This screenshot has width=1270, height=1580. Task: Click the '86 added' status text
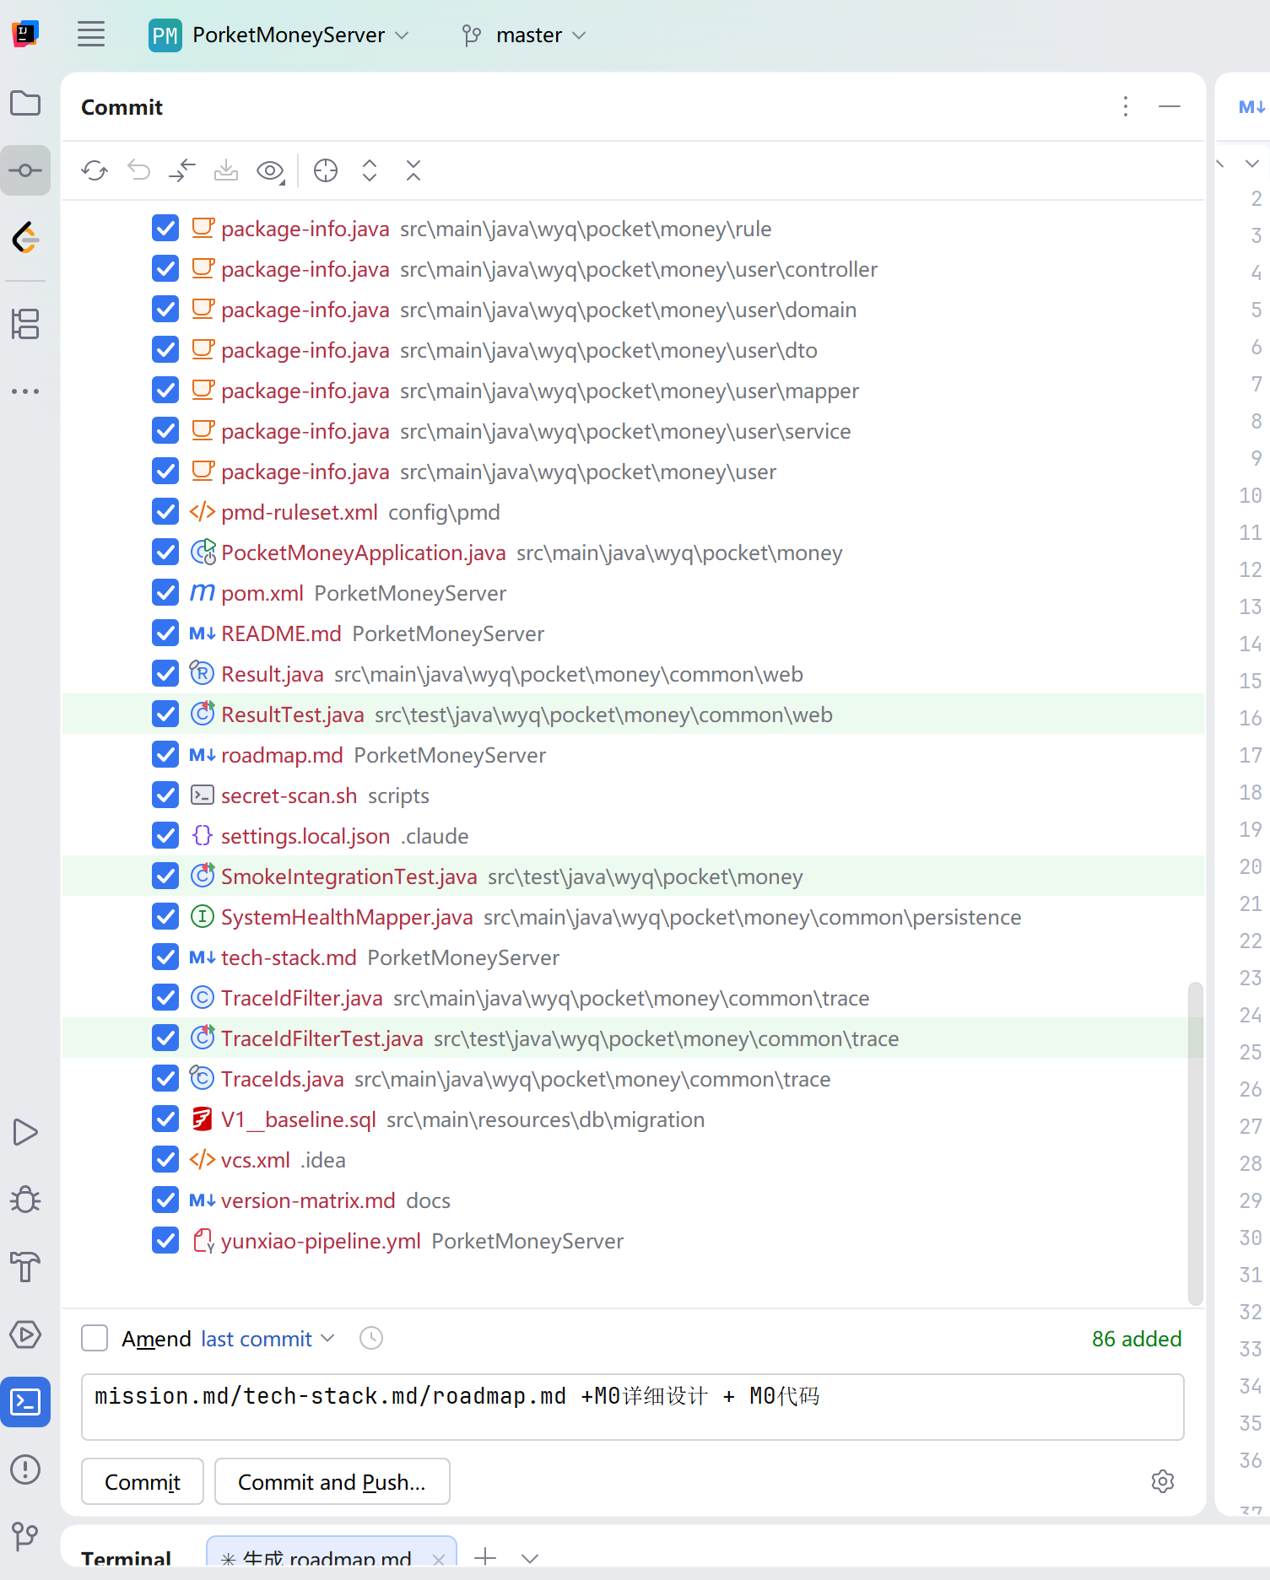coord(1137,1339)
